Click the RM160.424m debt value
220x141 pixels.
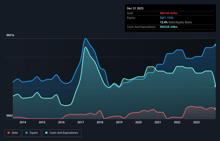click(x=169, y=13)
